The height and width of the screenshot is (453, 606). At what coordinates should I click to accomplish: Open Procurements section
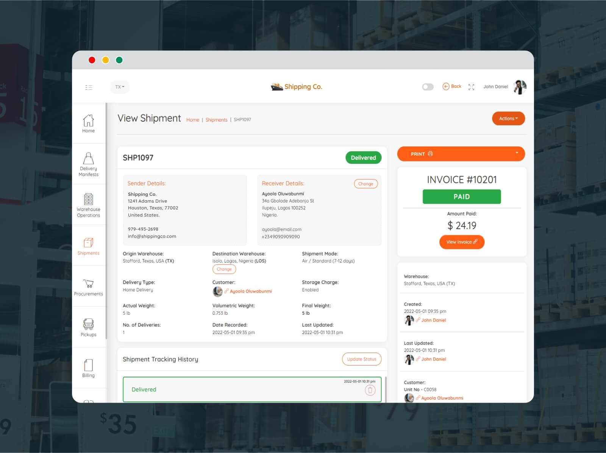point(89,287)
